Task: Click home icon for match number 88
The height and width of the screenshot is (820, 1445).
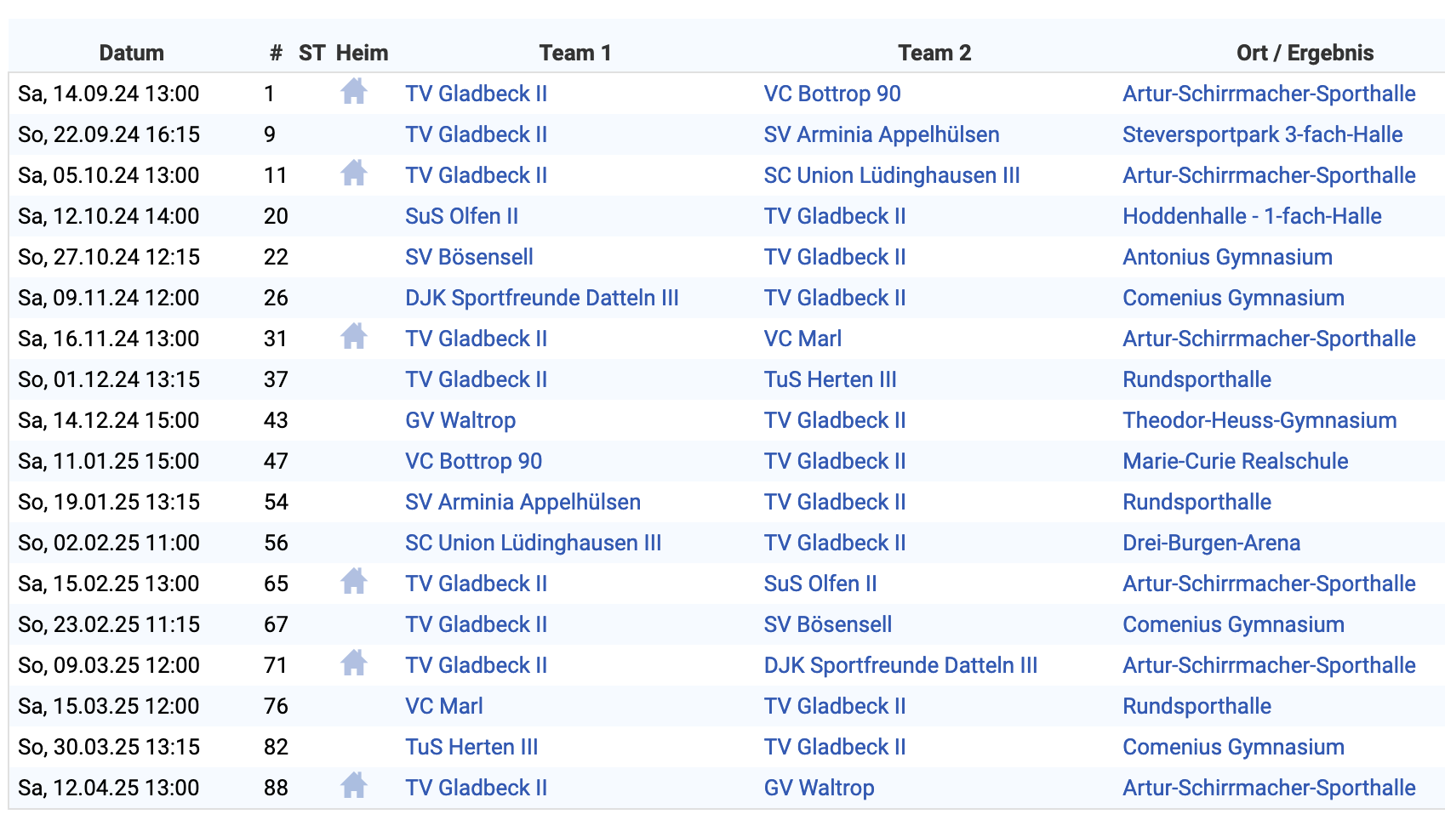Action: click(x=354, y=785)
